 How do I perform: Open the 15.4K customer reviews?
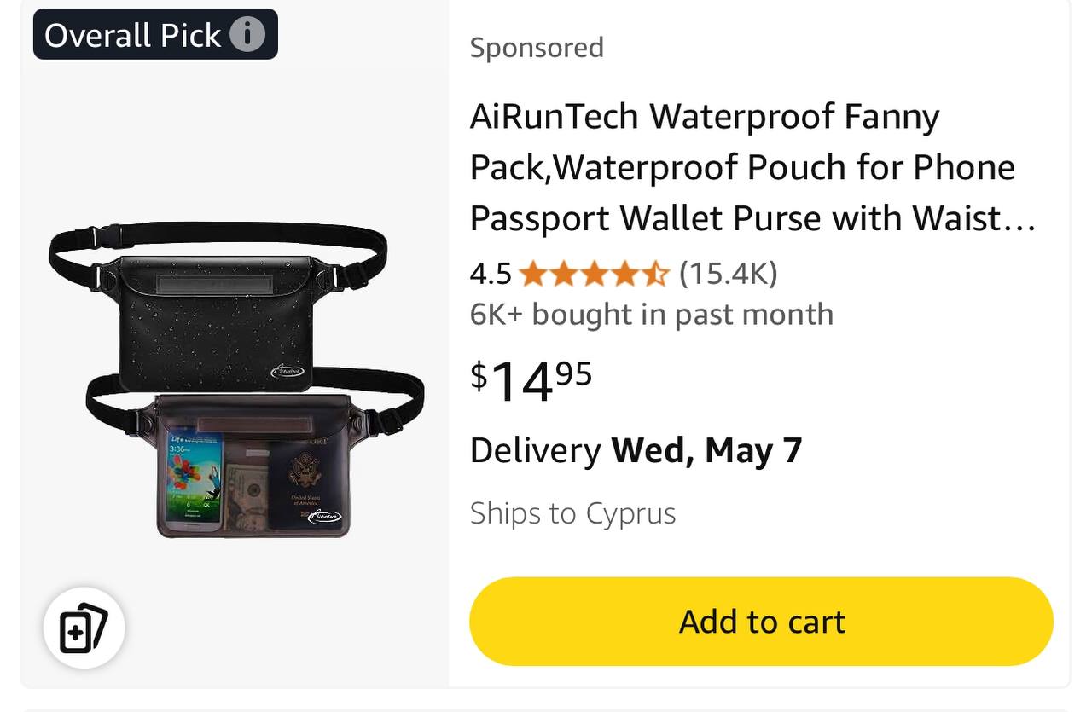point(729,274)
